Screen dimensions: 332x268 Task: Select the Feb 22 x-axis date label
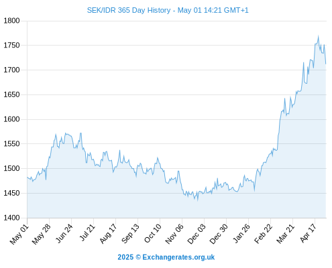click(263, 234)
